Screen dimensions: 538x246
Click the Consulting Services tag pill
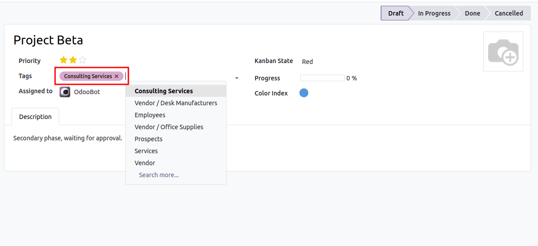tap(92, 76)
